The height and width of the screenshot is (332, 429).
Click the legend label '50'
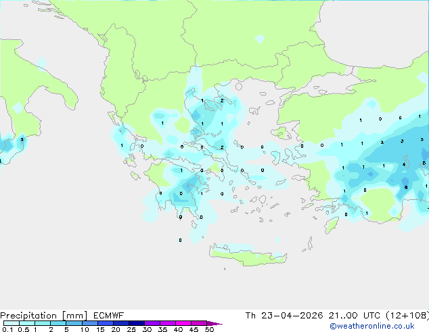point(210,329)
